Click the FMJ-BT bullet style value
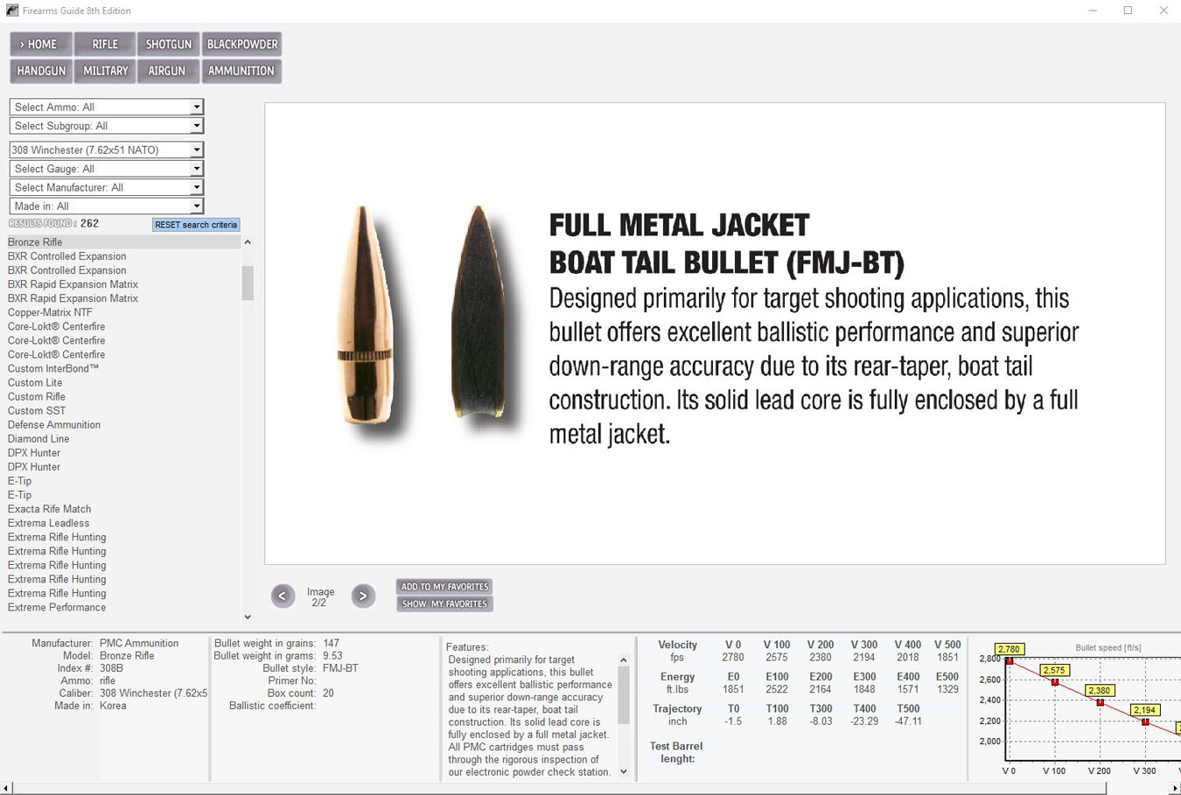The image size is (1181, 795). (340, 668)
